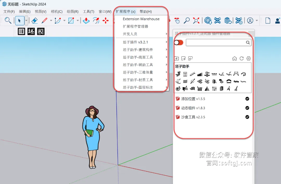Open the 坯子助手-辅助工具 menu entry
The height and width of the screenshot is (184, 281).
(141, 65)
